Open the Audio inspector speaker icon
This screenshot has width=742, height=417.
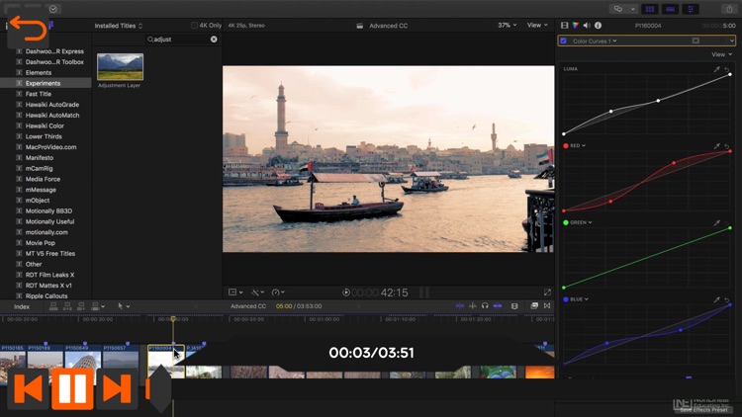[587, 26]
